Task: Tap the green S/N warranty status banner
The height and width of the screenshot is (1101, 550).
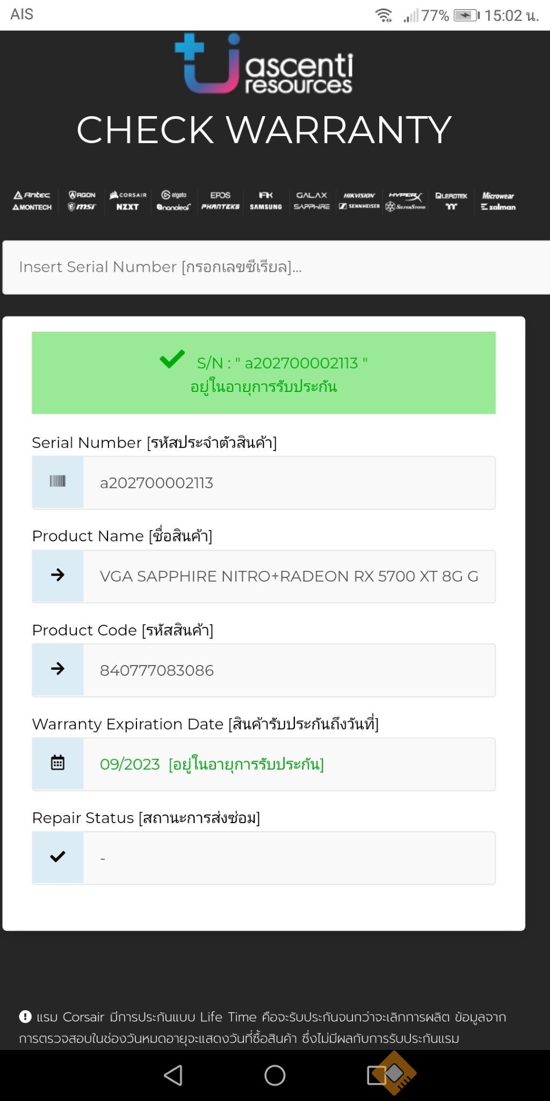Action: click(264, 373)
